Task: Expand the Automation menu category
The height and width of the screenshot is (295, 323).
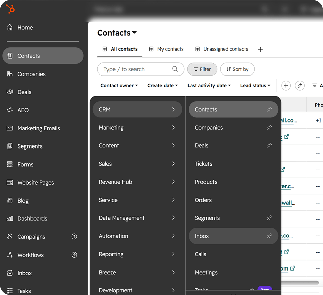Action: (137, 236)
